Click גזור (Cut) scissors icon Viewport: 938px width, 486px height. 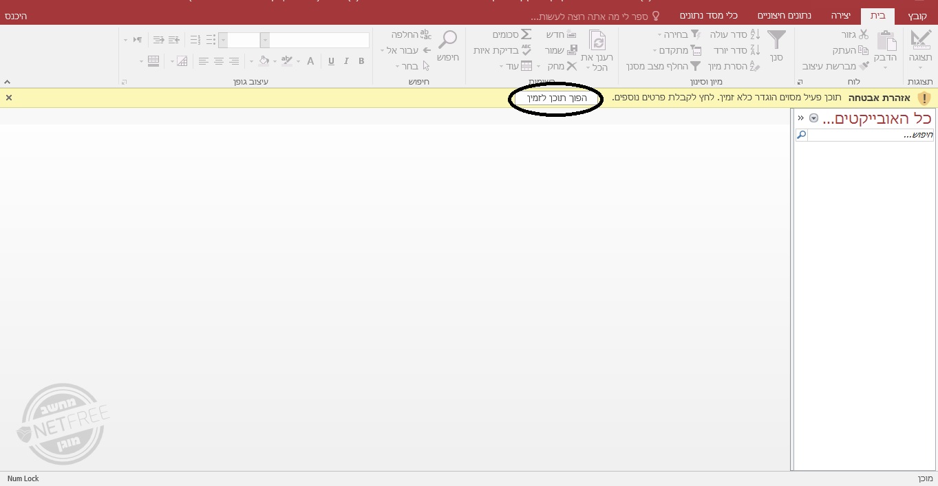[x=864, y=34]
